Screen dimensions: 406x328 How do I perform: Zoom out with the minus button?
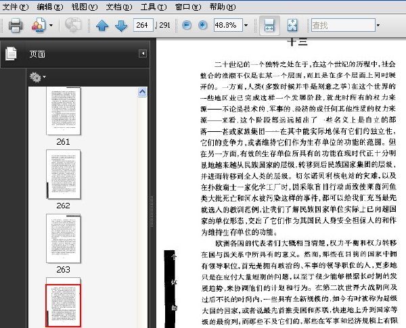(187, 25)
